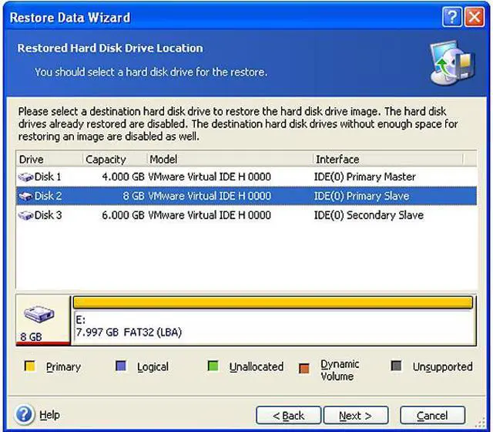Screen dimensions: 493x432
Task: Click the gray Unsupported legend swatch
Action: coord(397,366)
